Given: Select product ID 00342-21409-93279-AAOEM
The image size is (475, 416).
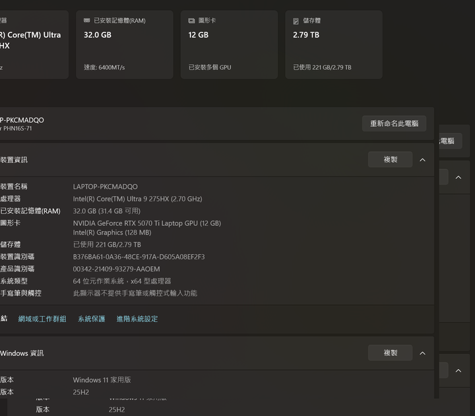Looking at the screenshot, I should point(116,269).
